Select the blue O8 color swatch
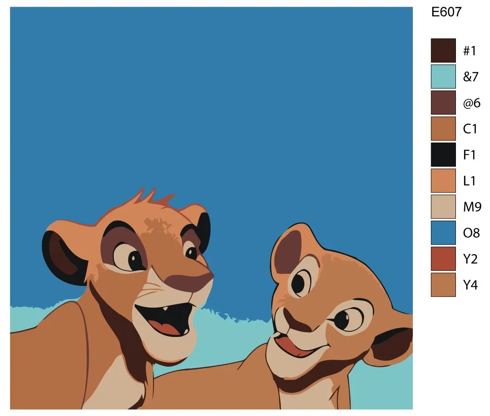The width and height of the screenshot is (490, 416). 443,233
